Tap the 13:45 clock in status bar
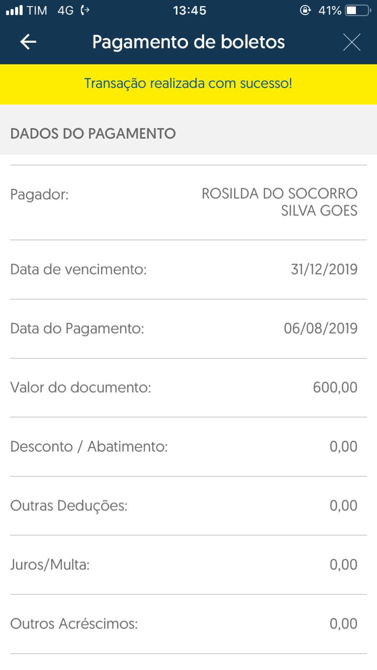Screen dimensions: 377x670 click(190, 10)
